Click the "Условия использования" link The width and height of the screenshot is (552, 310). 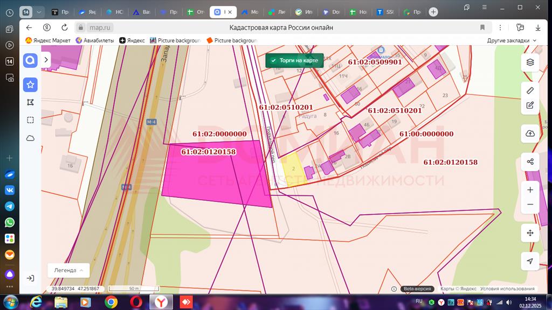point(507,289)
